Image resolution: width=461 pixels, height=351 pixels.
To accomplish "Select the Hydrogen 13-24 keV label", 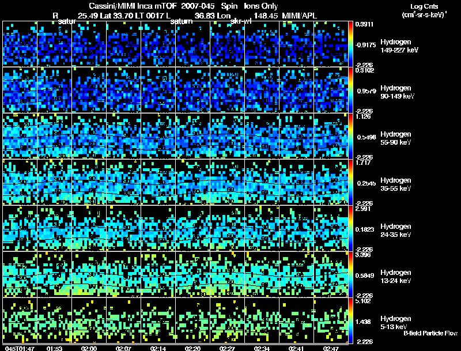I will tap(396, 277).
